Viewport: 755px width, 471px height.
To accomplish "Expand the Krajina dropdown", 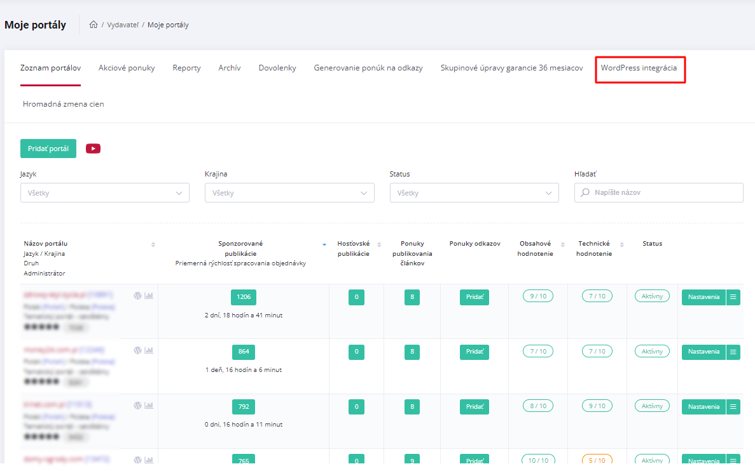I will coord(289,193).
